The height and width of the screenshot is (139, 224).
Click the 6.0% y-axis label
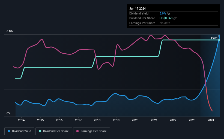coord(10,31)
